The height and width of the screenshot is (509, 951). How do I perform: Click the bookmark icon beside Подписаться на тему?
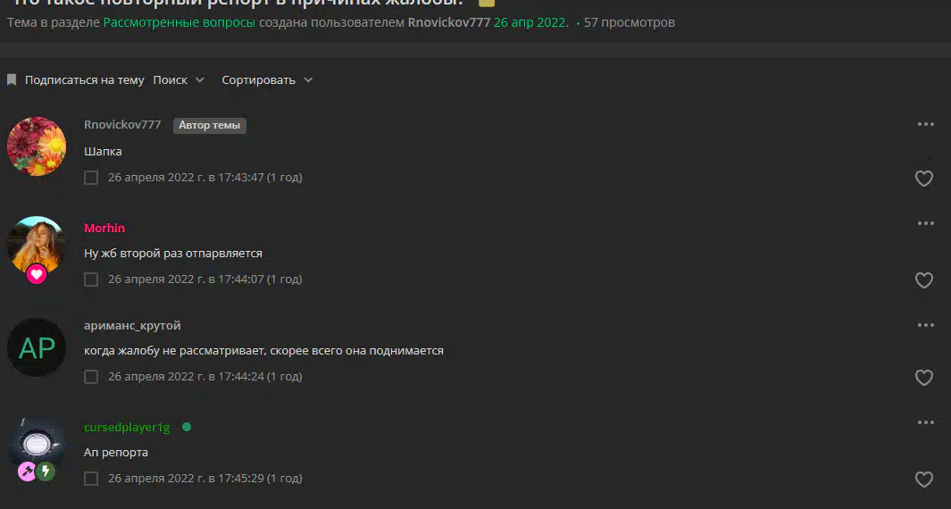pos(12,79)
